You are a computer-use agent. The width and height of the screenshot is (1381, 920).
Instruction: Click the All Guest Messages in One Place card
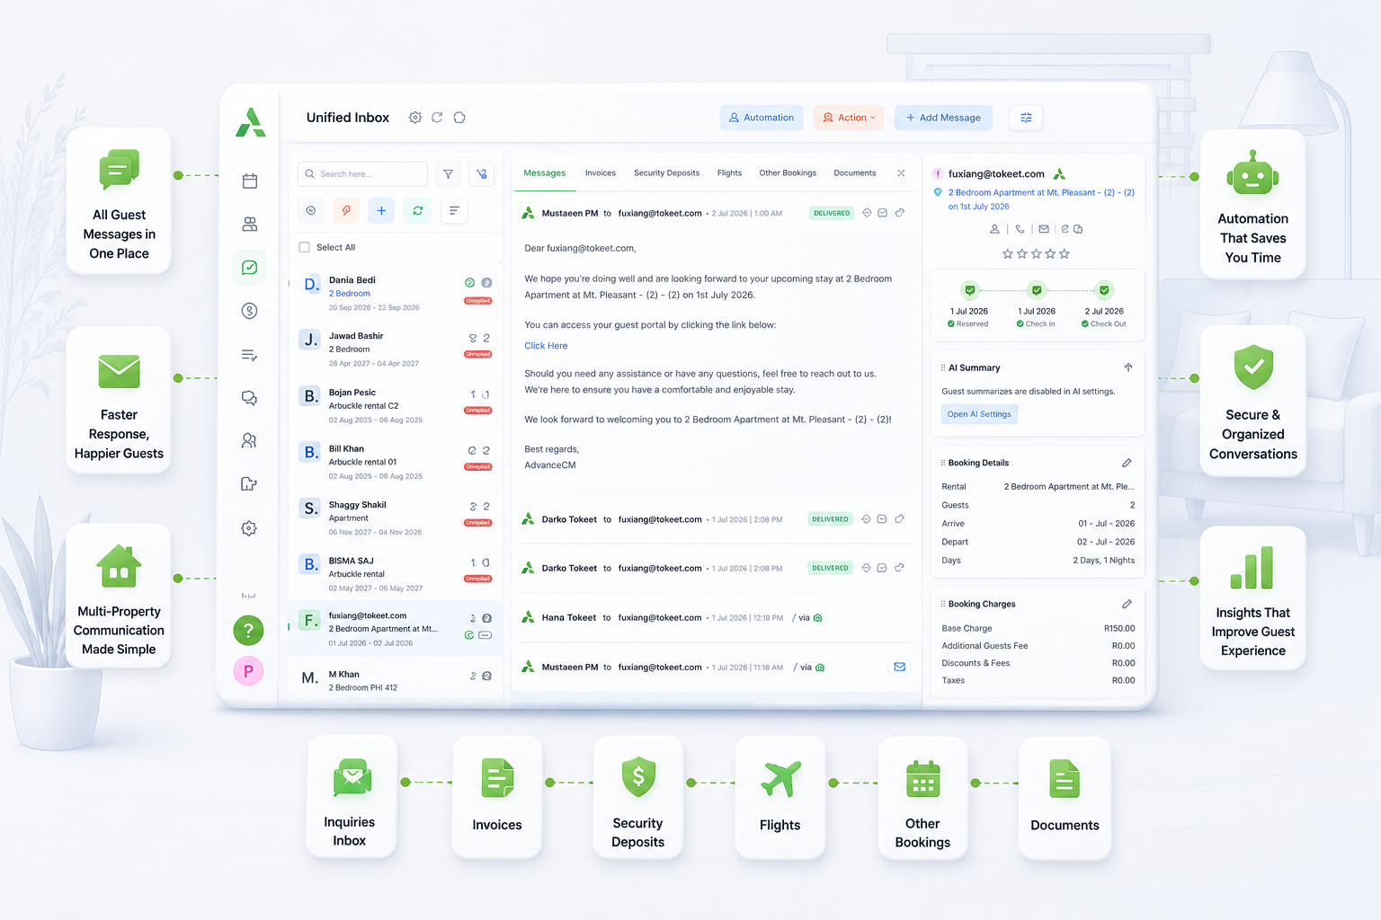[119, 201]
